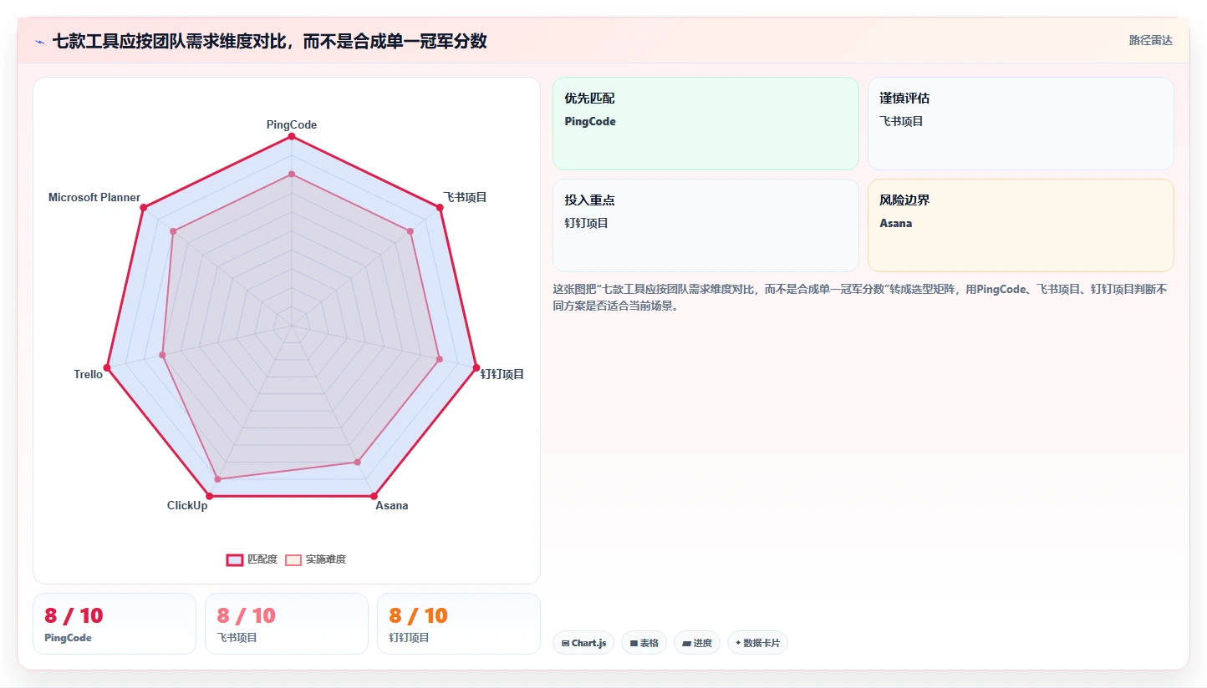This screenshot has width=1207, height=688.
Task: Click the 匹配度 data point for Trello
Action: coord(107,368)
